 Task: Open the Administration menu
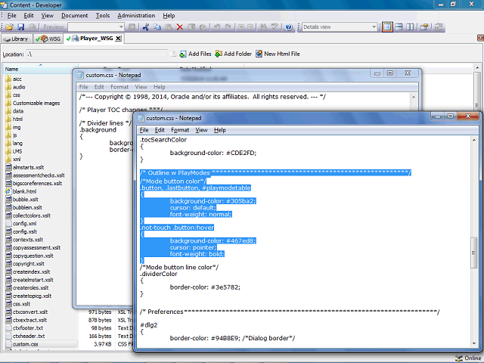(x=136, y=16)
